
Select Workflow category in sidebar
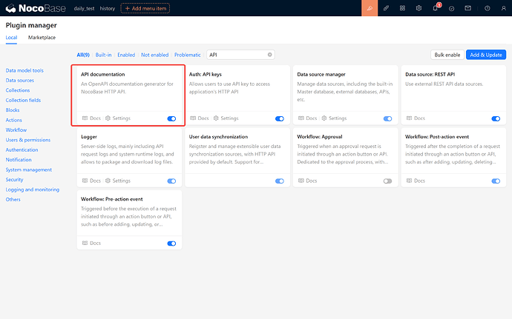click(x=16, y=130)
